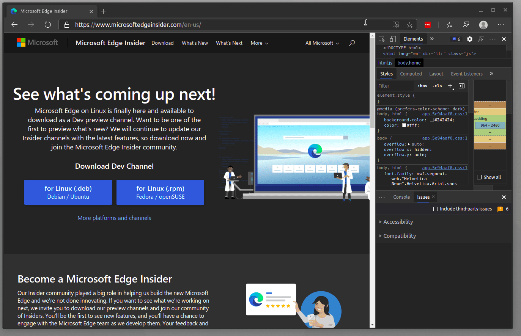This screenshot has width=521, height=336.
Task: Toggle the :hov element state button
Action: 422,86
